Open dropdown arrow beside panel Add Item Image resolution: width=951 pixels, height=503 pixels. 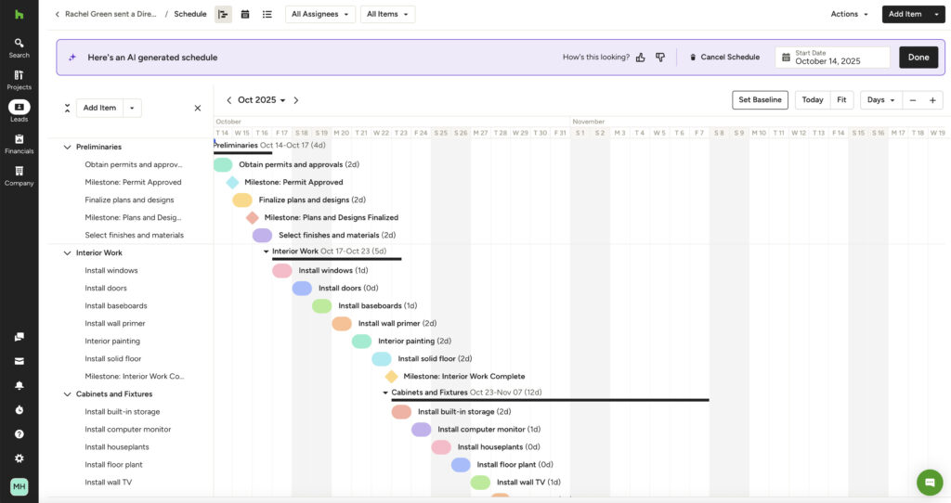click(132, 108)
